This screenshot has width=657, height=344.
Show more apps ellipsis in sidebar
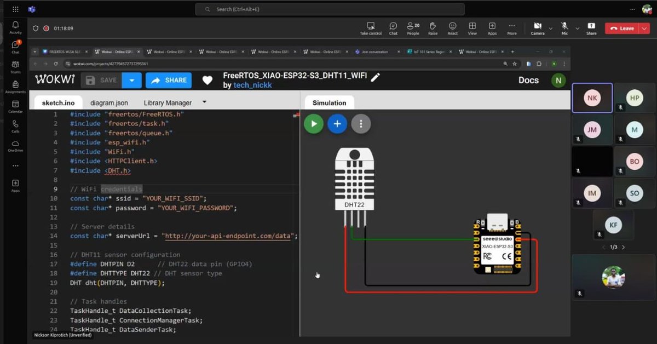click(x=15, y=165)
